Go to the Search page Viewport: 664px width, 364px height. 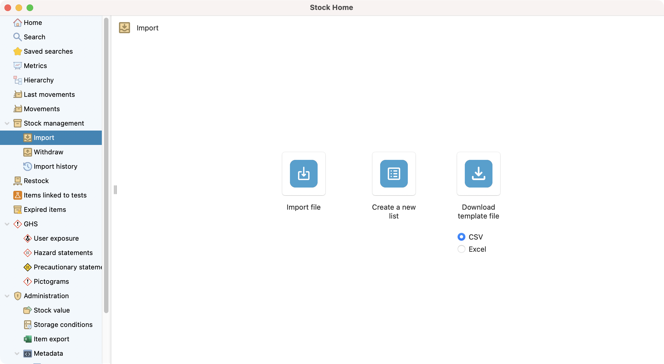pos(34,37)
